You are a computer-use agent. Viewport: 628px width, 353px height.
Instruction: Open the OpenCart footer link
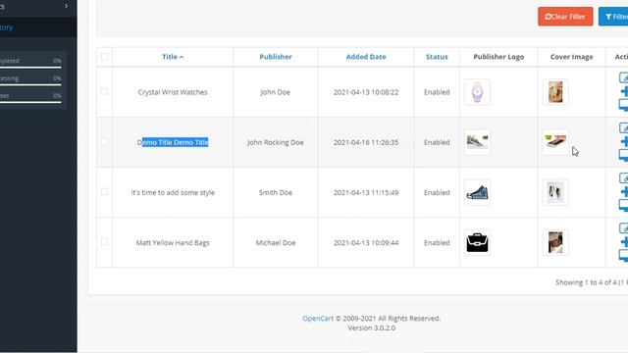318,318
